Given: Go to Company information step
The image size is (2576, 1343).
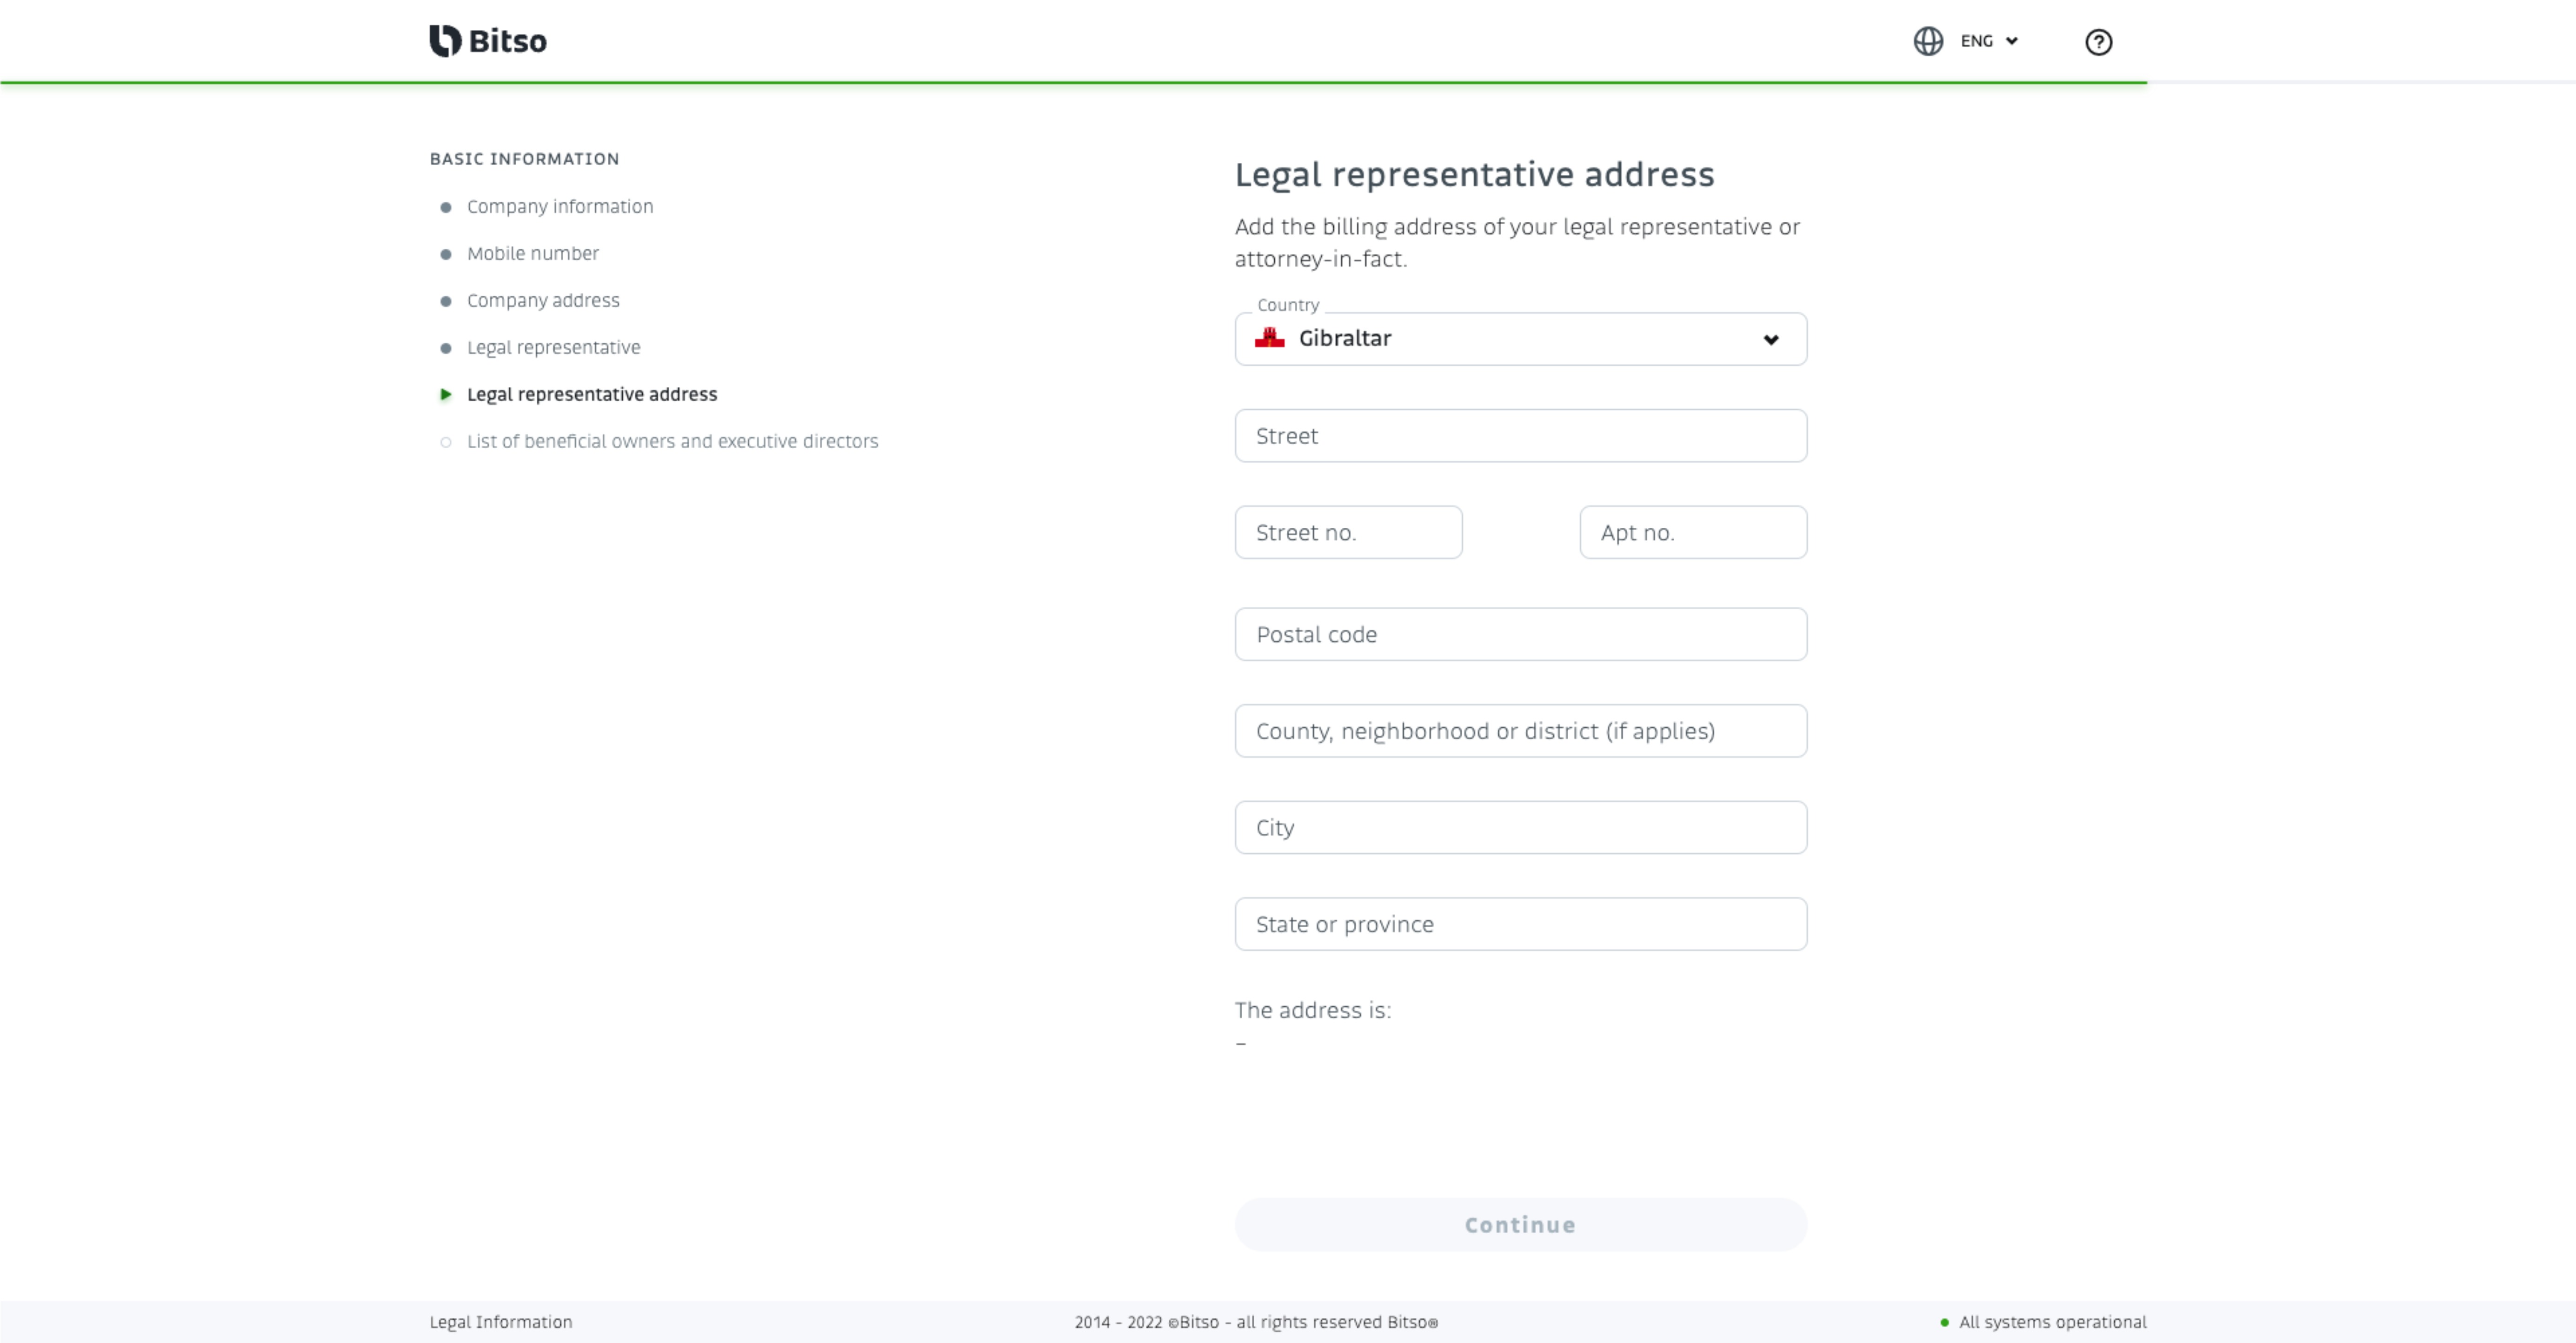Looking at the screenshot, I should click(x=560, y=206).
